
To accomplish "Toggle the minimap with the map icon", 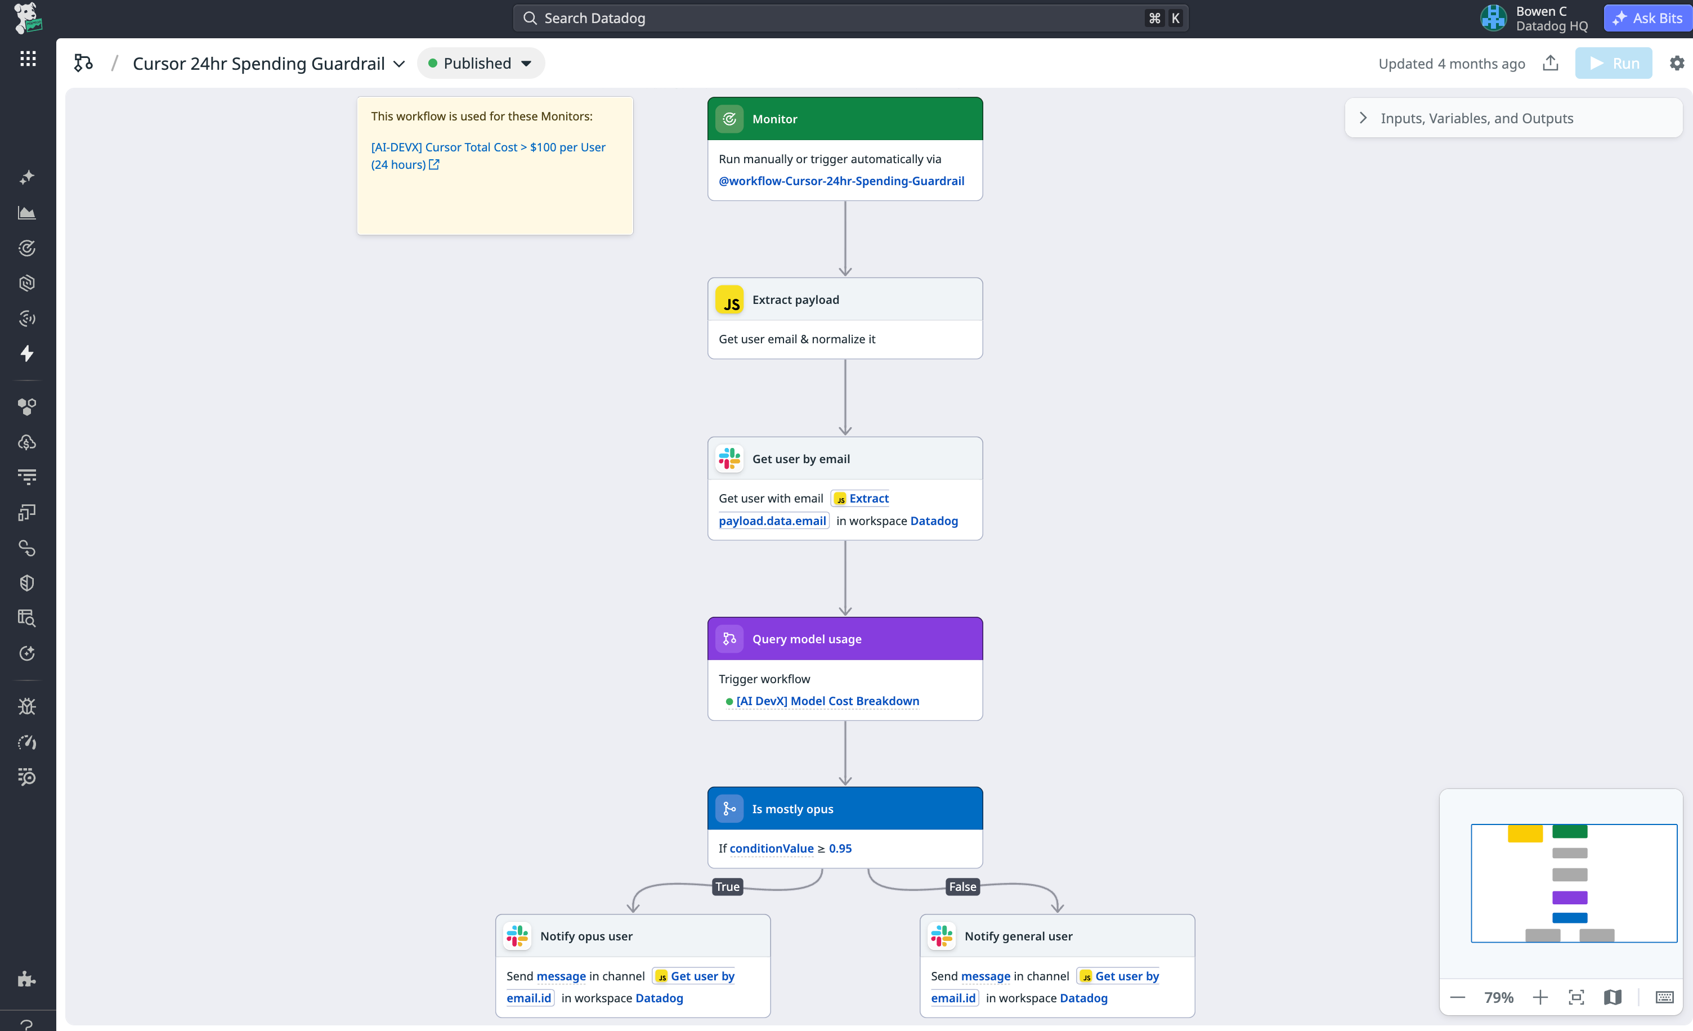I will pos(1613,997).
